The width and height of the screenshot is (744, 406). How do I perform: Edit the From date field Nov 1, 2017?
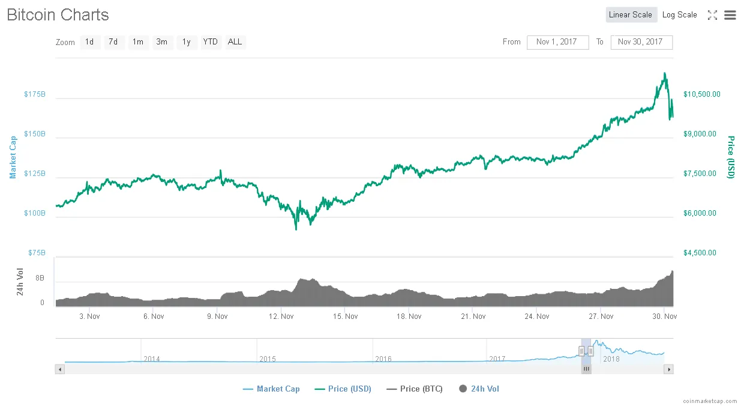point(557,42)
